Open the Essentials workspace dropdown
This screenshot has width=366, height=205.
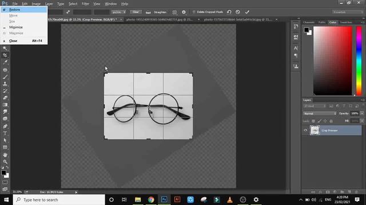(x=348, y=12)
